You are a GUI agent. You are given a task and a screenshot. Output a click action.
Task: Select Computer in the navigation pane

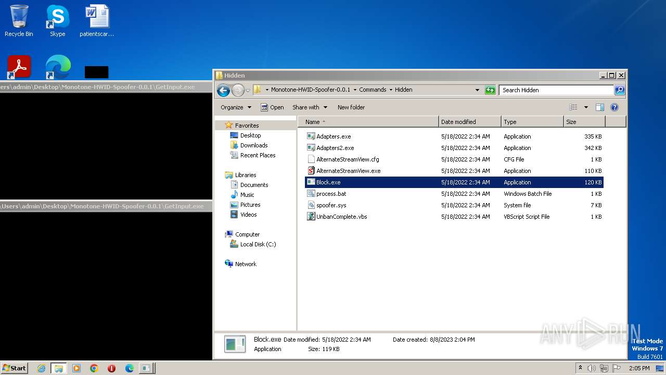coord(247,234)
